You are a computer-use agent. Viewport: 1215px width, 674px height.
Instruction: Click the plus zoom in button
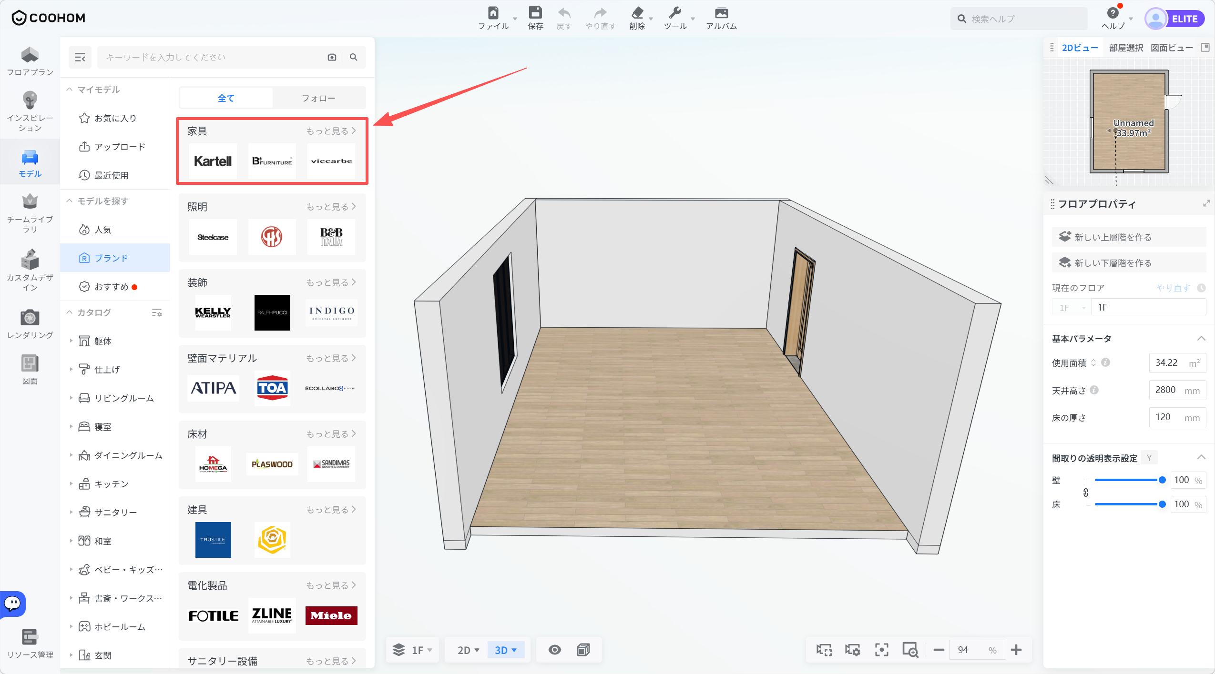pos(1016,650)
